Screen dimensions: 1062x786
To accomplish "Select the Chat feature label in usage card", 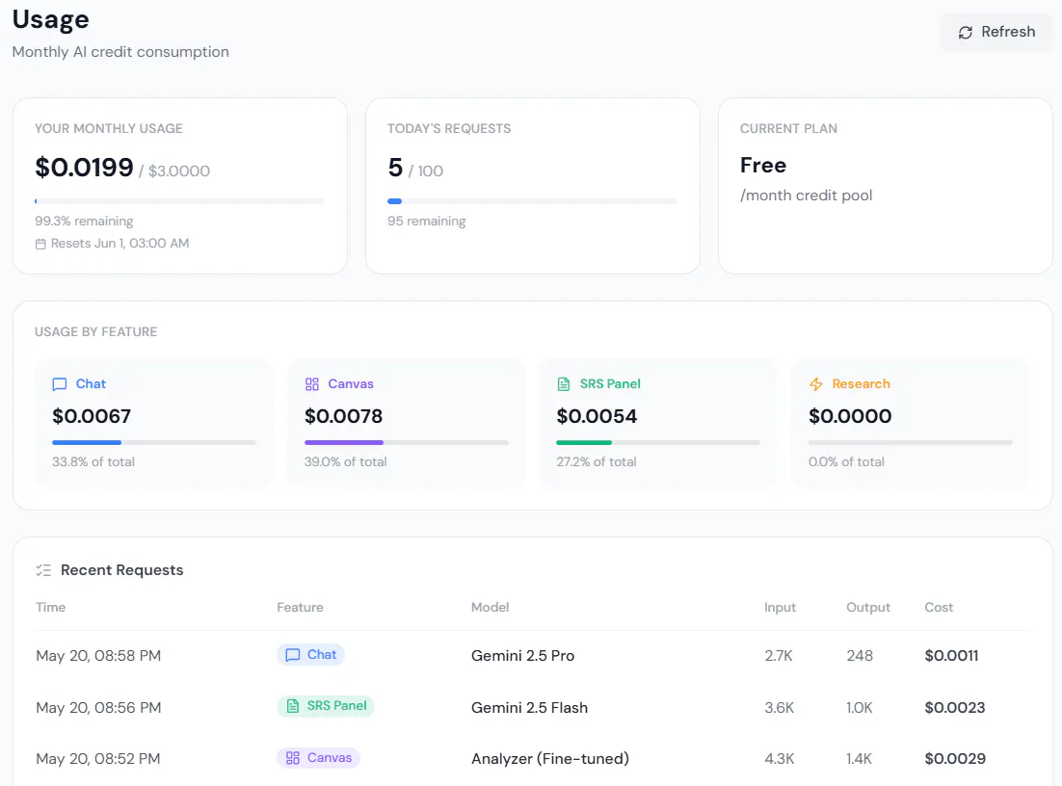I will [x=91, y=384].
